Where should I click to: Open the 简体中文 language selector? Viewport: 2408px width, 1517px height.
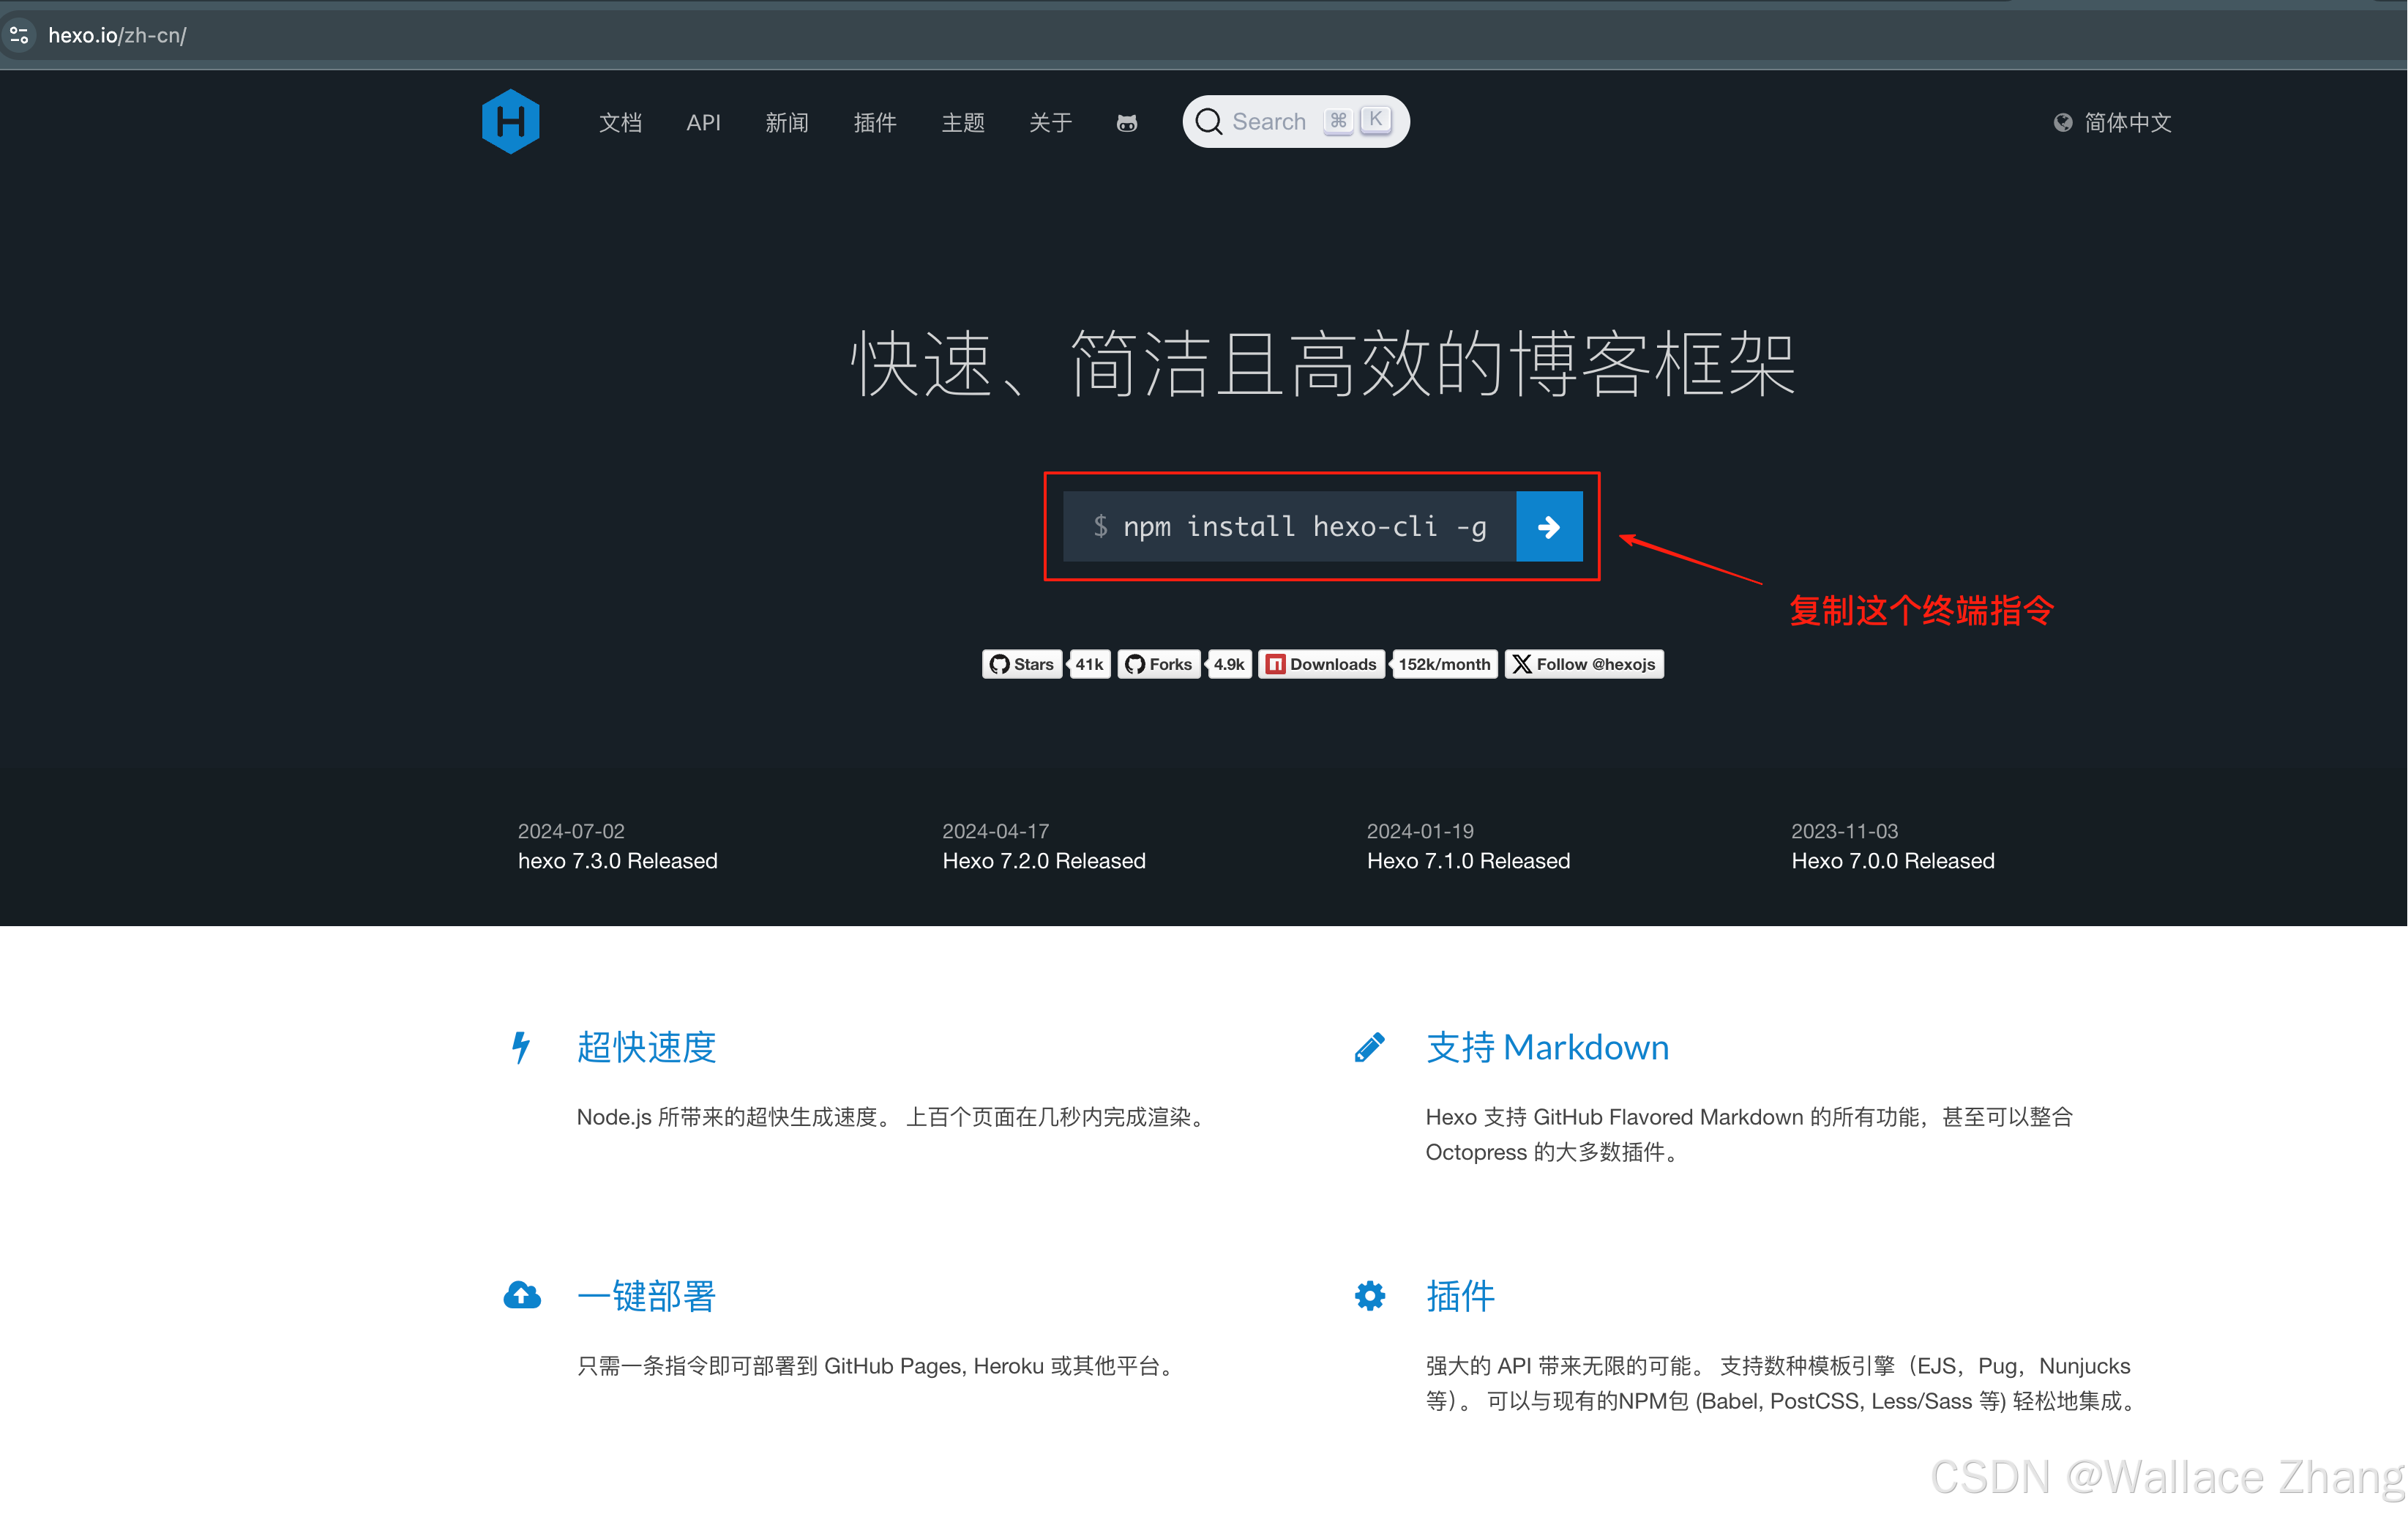[x=2112, y=123]
